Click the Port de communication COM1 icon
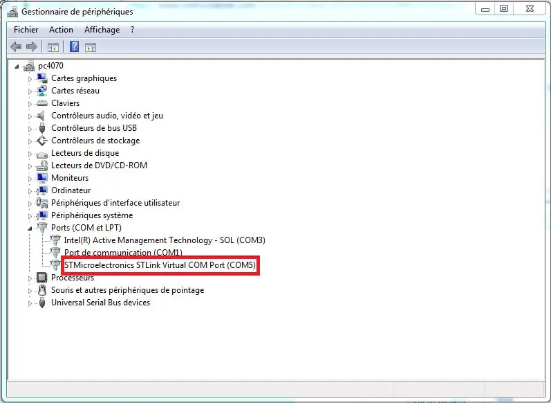The width and height of the screenshot is (551, 403). click(55, 252)
